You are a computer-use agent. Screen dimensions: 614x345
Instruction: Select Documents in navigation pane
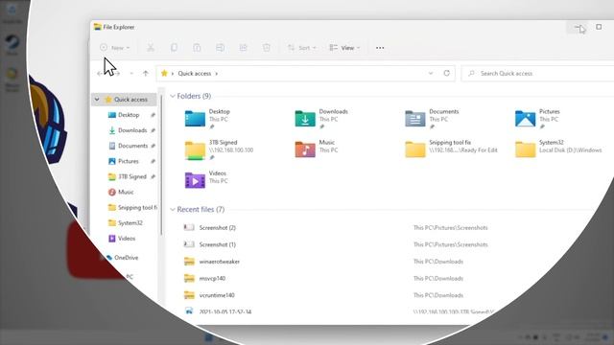(132, 146)
